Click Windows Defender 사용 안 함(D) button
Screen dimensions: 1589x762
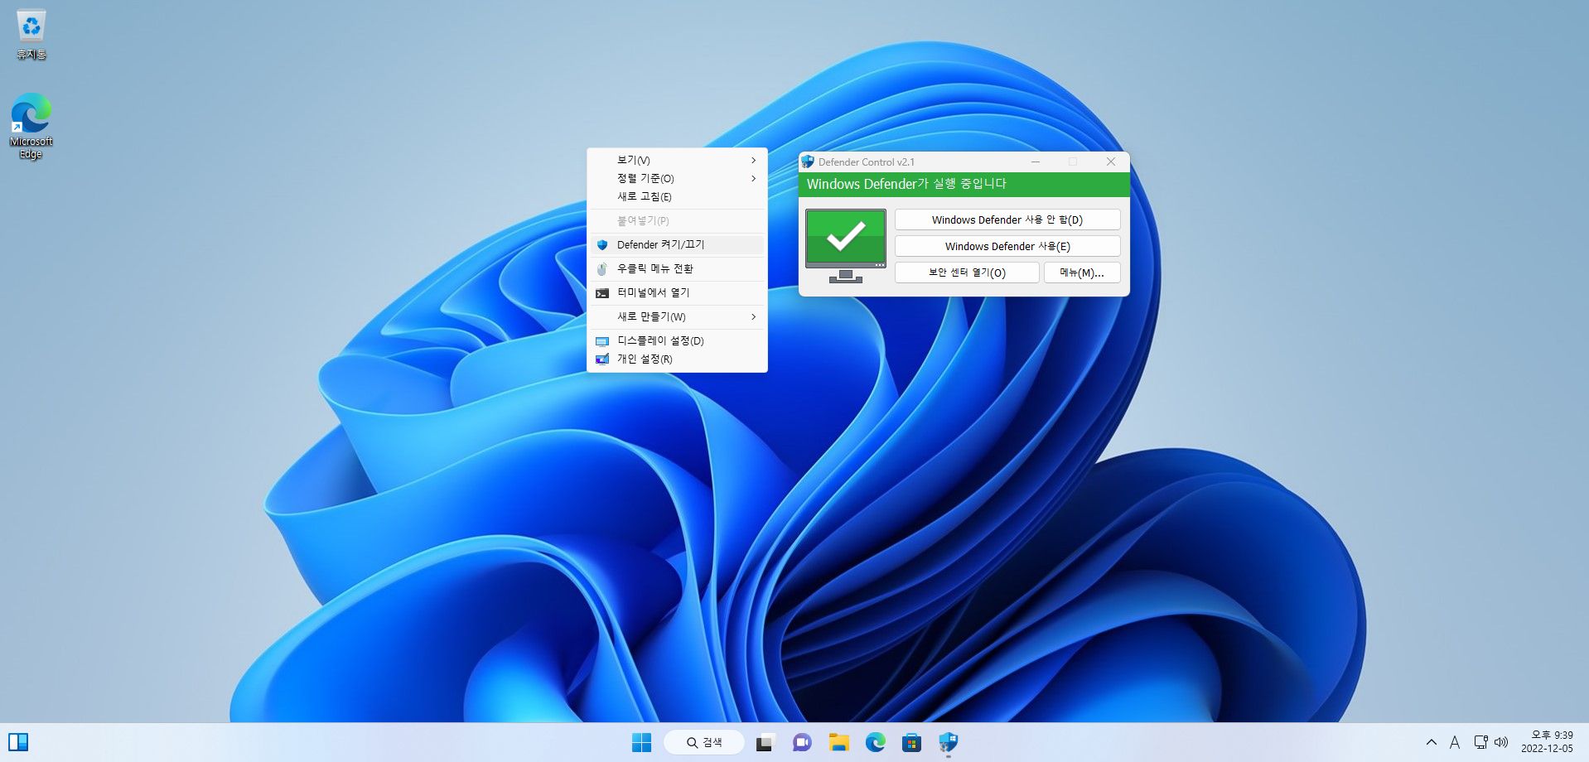click(1007, 220)
